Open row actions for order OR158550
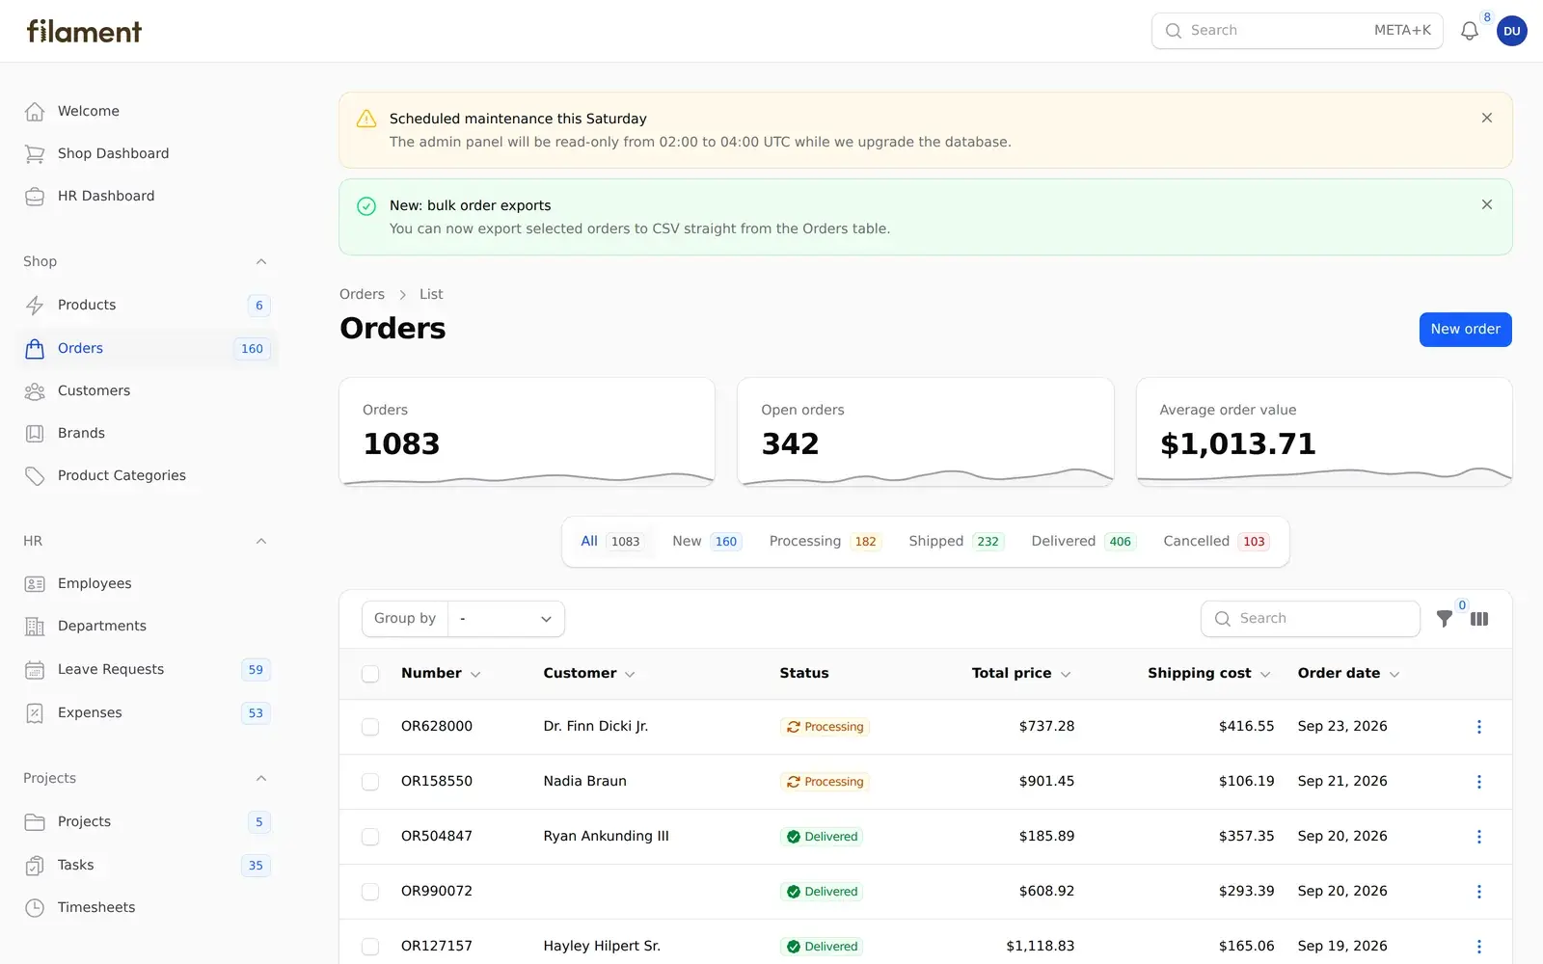Screen dimensions: 1543x964 click(x=1478, y=782)
